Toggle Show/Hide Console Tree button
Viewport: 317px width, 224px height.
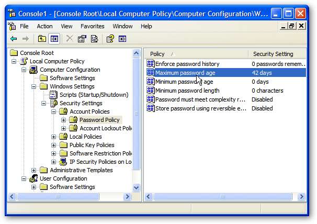pos(54,38)
